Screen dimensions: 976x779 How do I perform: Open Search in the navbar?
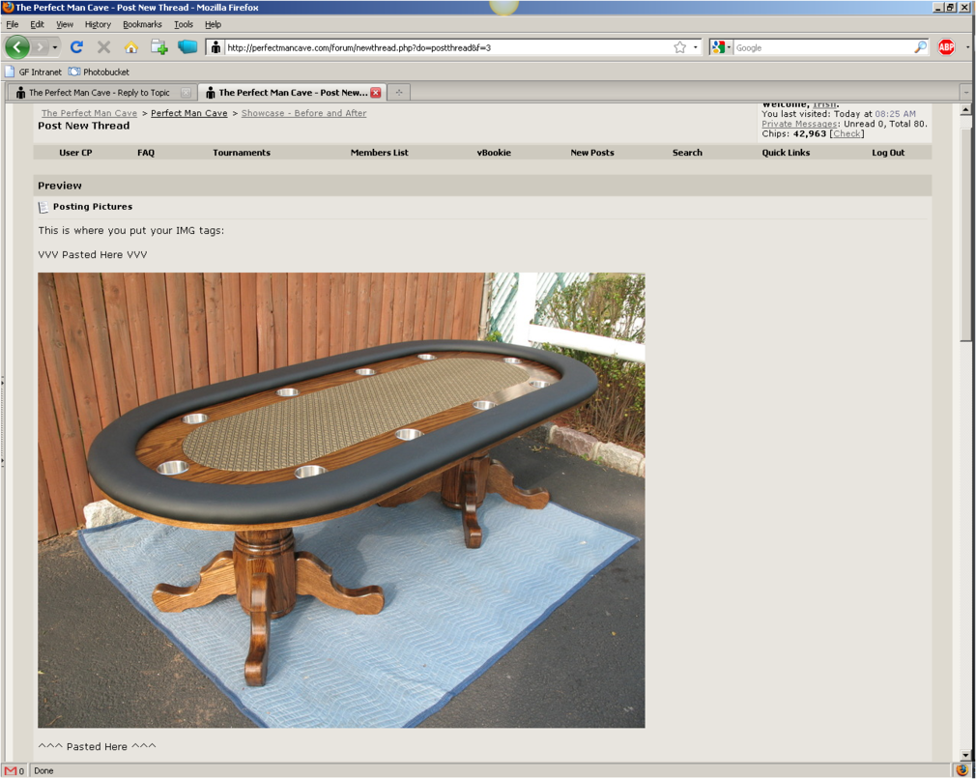click(x=687, y=153)
